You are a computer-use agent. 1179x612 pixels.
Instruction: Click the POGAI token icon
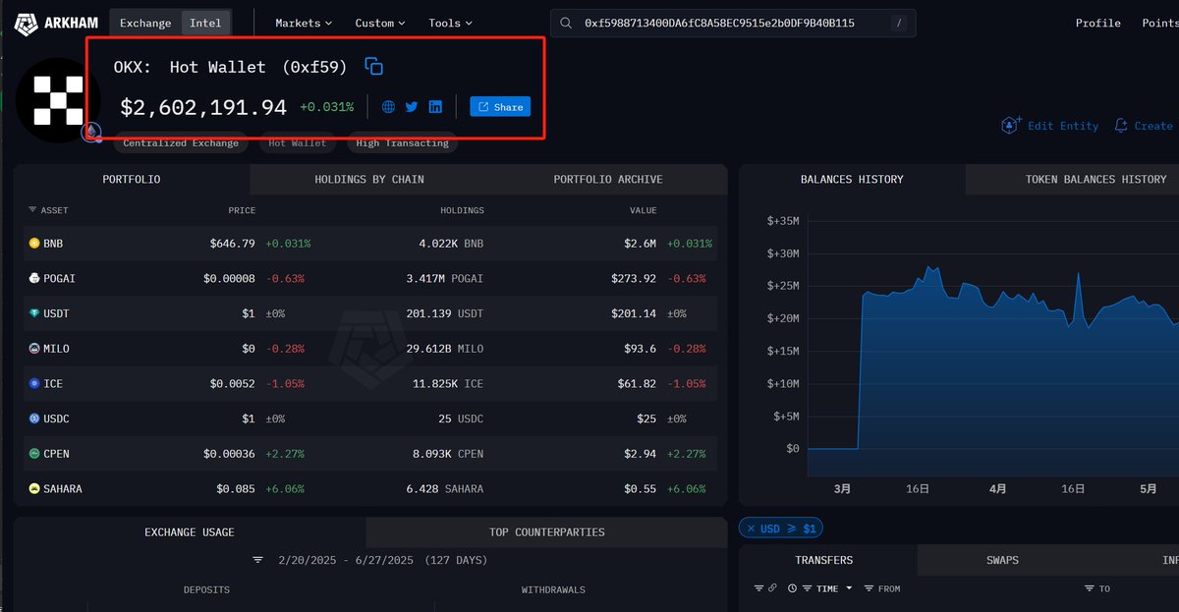34,278
